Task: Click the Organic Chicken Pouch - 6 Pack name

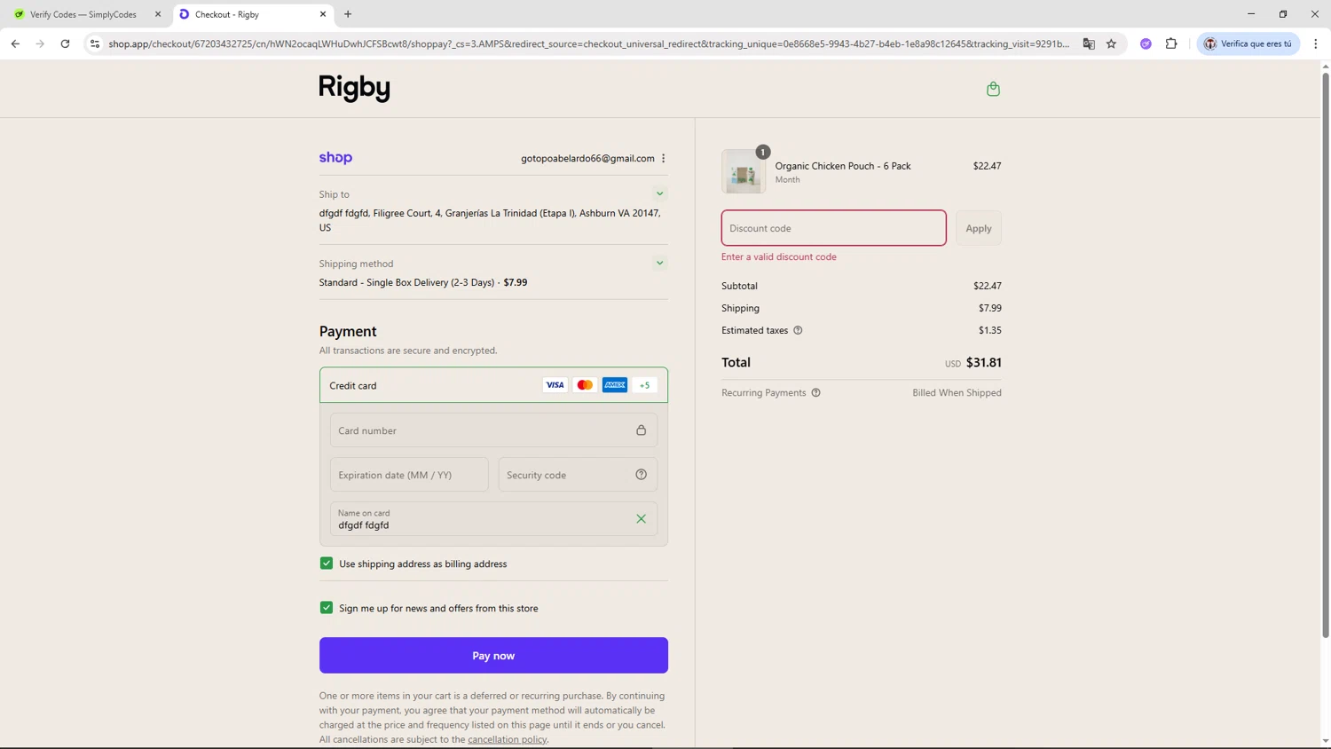Action: click(843, 166)
